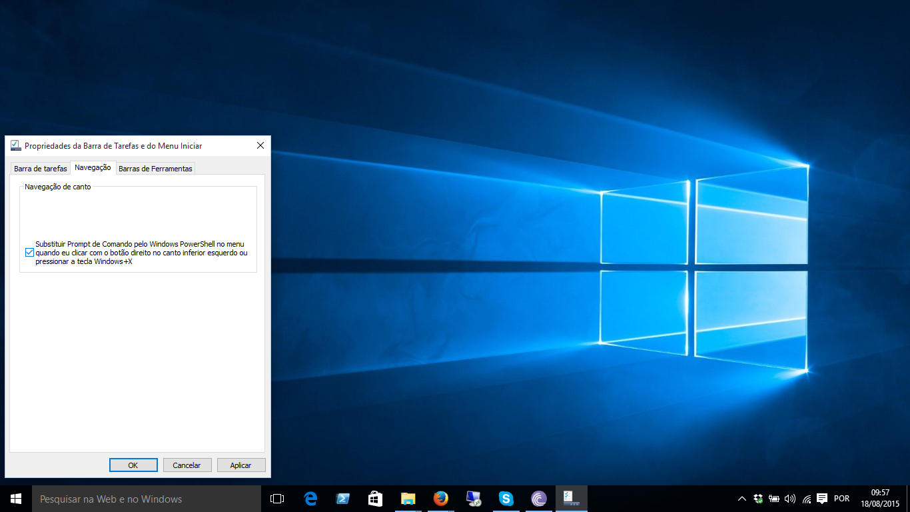Open the Action Center notifications icon

pyautogui.click(x=822, y=499)
